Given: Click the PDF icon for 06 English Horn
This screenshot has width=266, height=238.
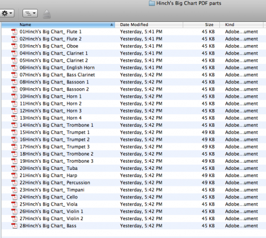Looking at the screenshot, I should (14, 67).
